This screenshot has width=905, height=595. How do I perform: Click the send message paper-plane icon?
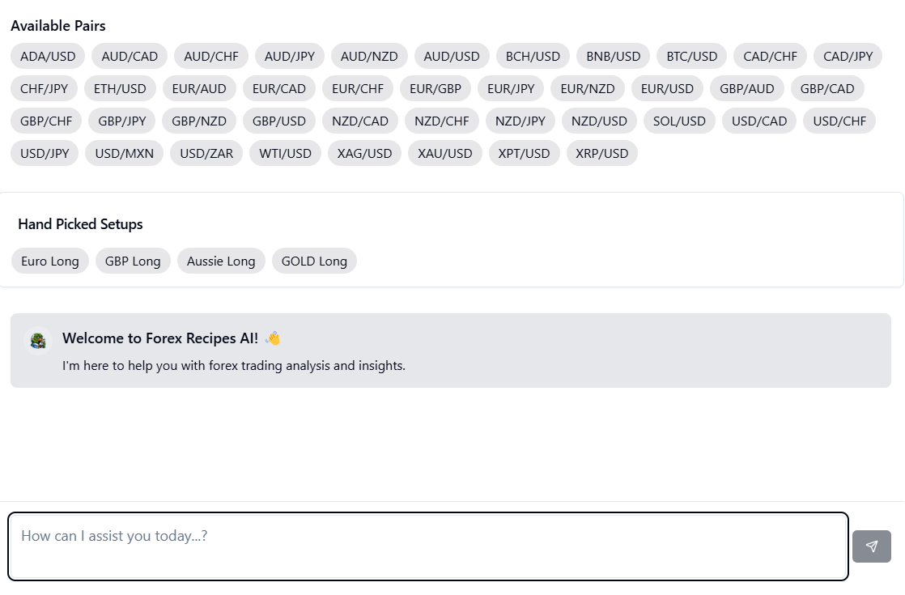click(871, 546)
